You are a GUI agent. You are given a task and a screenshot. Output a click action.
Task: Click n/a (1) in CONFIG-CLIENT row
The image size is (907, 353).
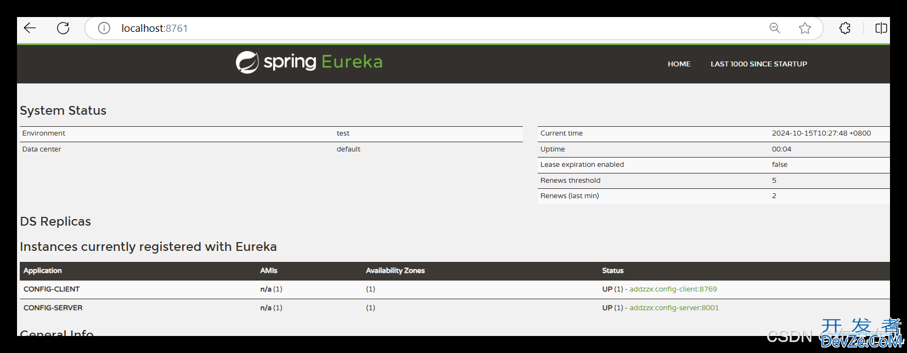tap(271, 289)
